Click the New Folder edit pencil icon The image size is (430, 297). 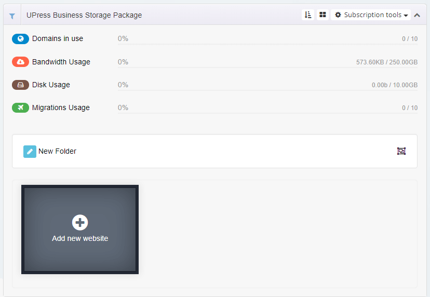tap(30, 152)
